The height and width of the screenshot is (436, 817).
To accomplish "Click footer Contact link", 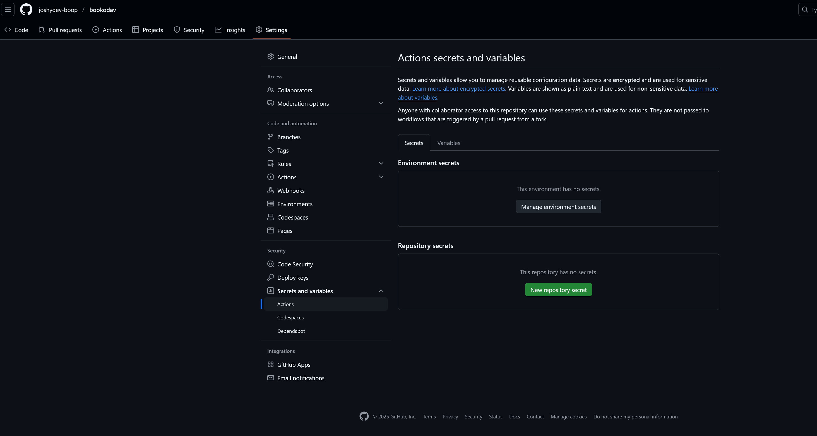I will point(535,417).
